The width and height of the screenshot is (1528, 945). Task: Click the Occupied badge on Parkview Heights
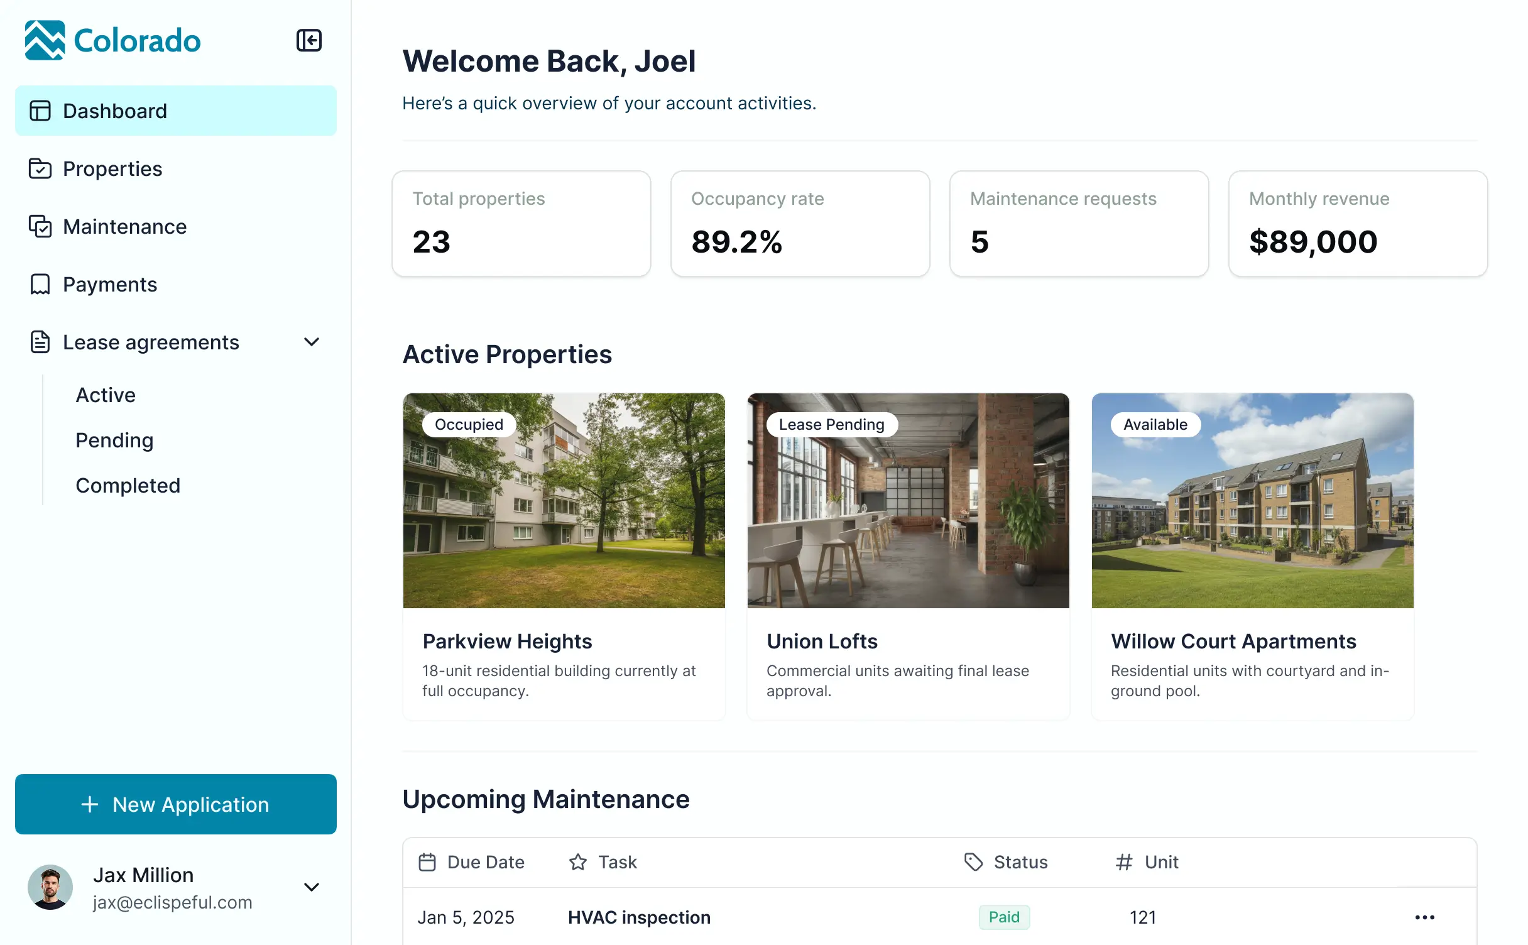[x=468, y=424]
